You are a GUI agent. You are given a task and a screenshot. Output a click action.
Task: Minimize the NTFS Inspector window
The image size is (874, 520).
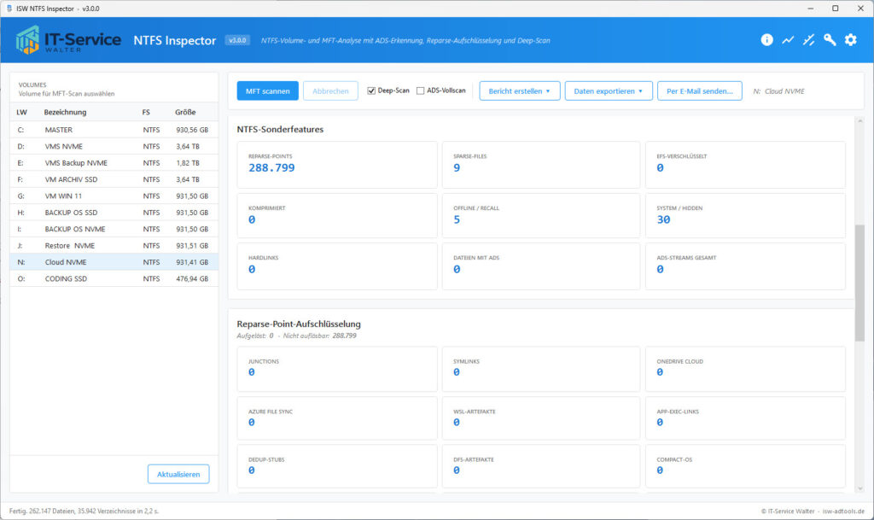pyautogui.click(x=811, y=9)
